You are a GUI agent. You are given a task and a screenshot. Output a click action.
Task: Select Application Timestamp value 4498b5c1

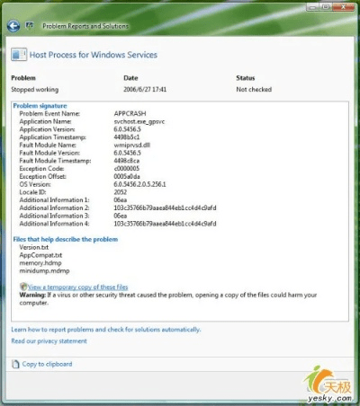tap(127, 137)
